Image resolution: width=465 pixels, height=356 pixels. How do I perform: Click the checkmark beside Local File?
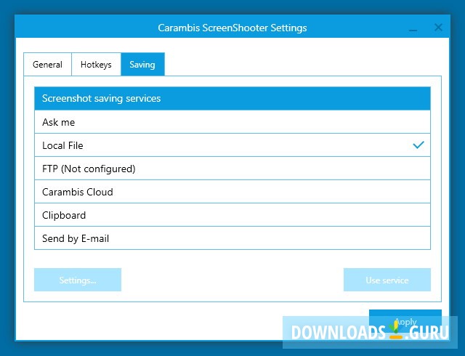(x=418, y=145)
